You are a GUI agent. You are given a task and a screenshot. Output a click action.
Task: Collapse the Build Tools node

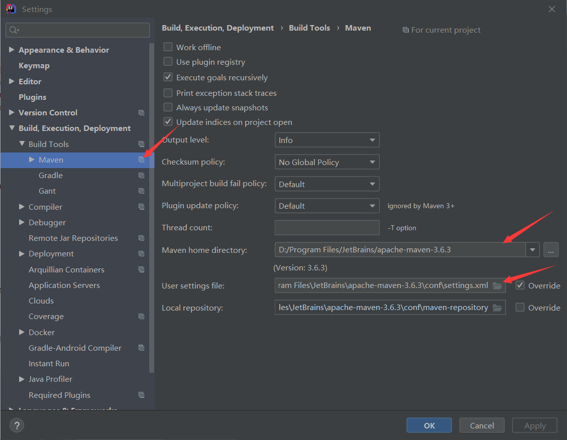(22, 143)
